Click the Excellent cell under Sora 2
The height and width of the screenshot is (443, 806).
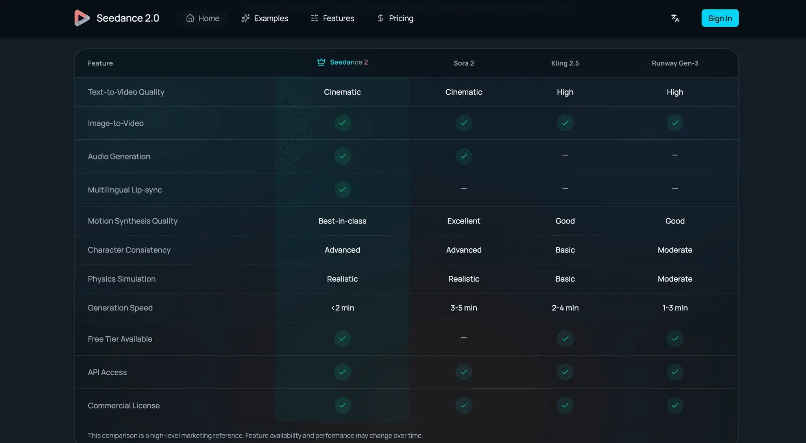point(464,221)
